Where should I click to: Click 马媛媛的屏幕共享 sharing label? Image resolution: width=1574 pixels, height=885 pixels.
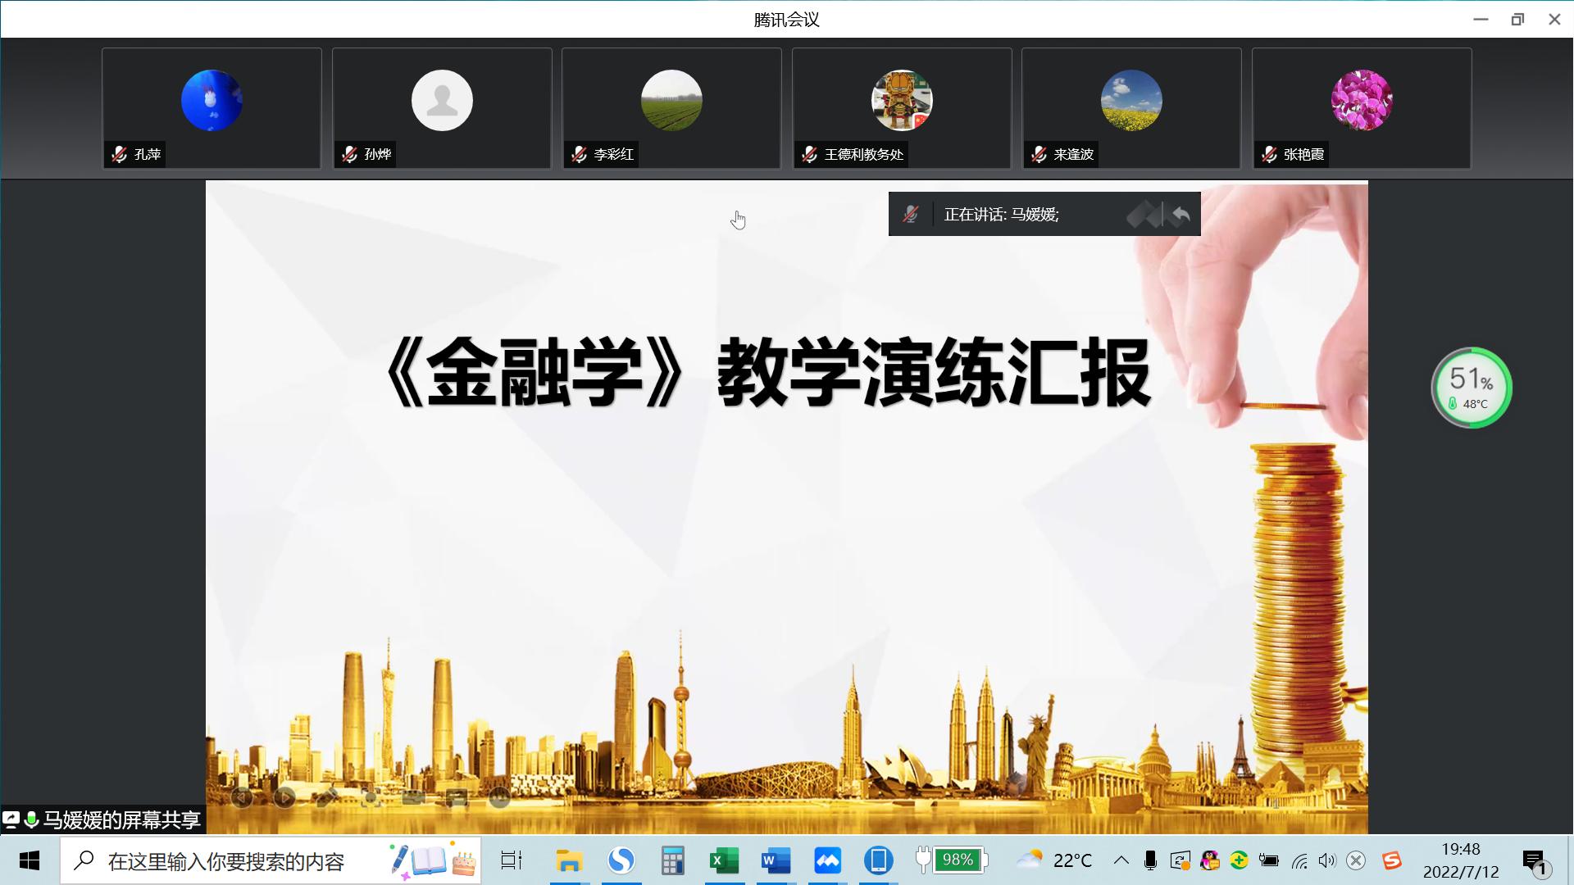121,819
